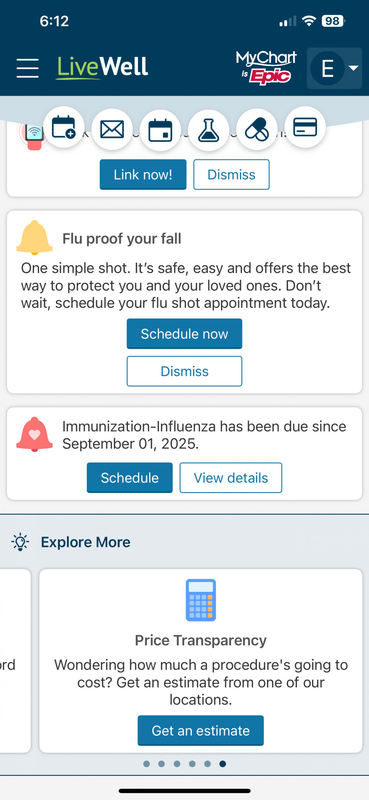The width and height of the screenshot is (369, 800).
Task: Open Billing credit card shortcut
Action: coord(305,127)
